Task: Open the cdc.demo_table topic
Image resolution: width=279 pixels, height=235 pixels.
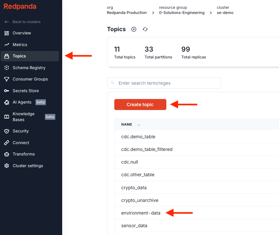Action: click(x=138, y=137)
